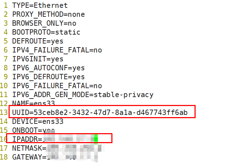Click the IPADDR field in red box
The height and width of the screenshot is (166, 237).
(x=59, y=138)
